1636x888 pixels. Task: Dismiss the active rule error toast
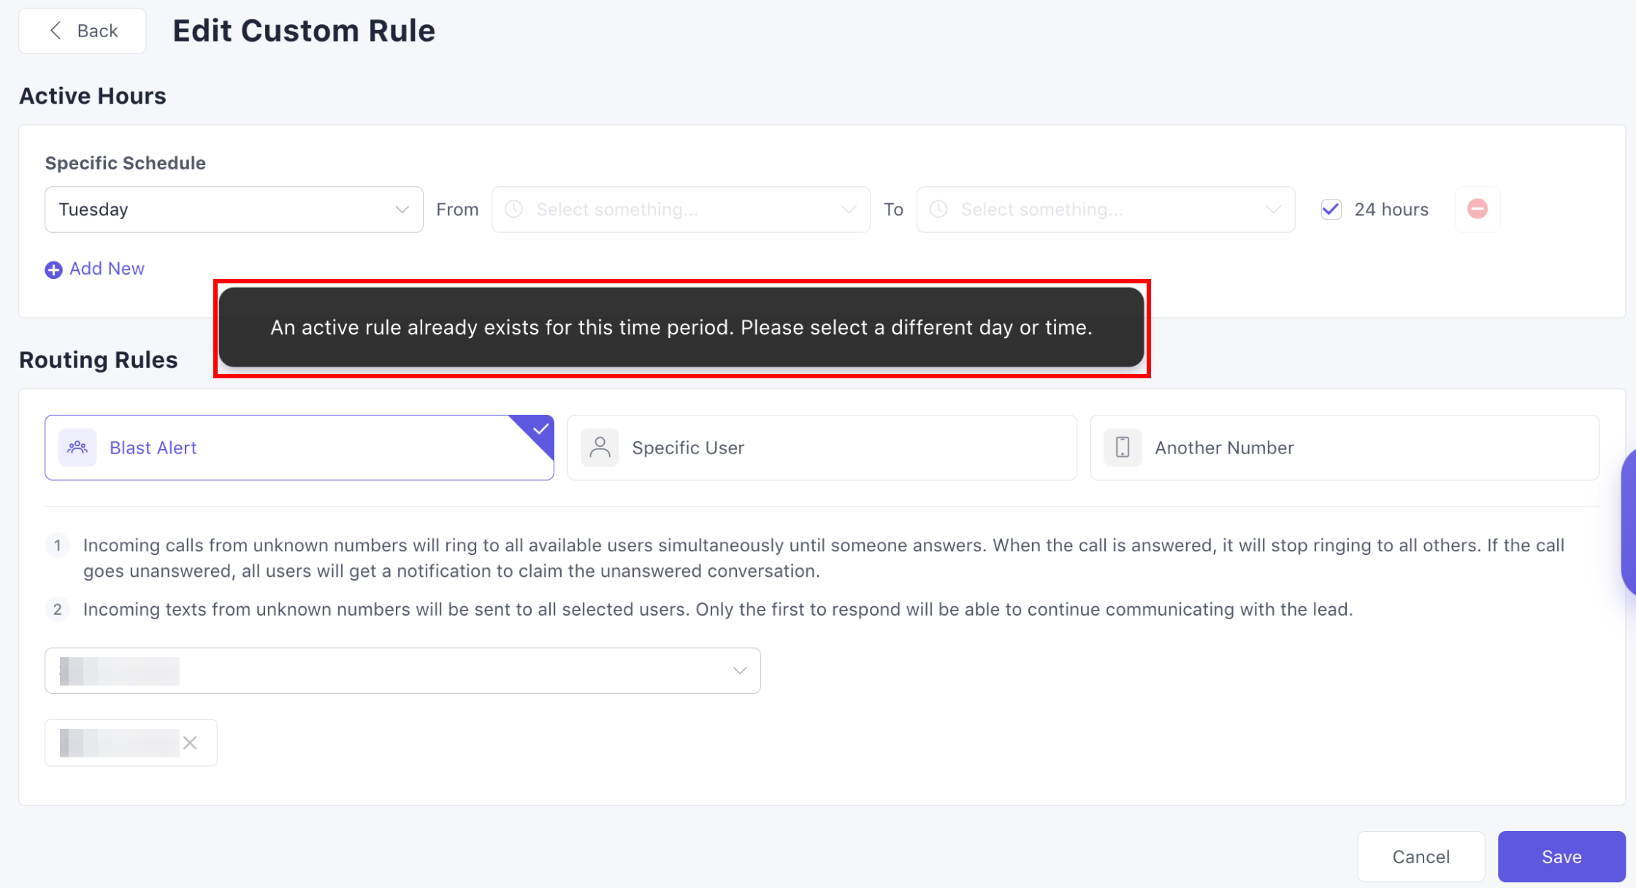pyautogui.click(x=681, y=327)
